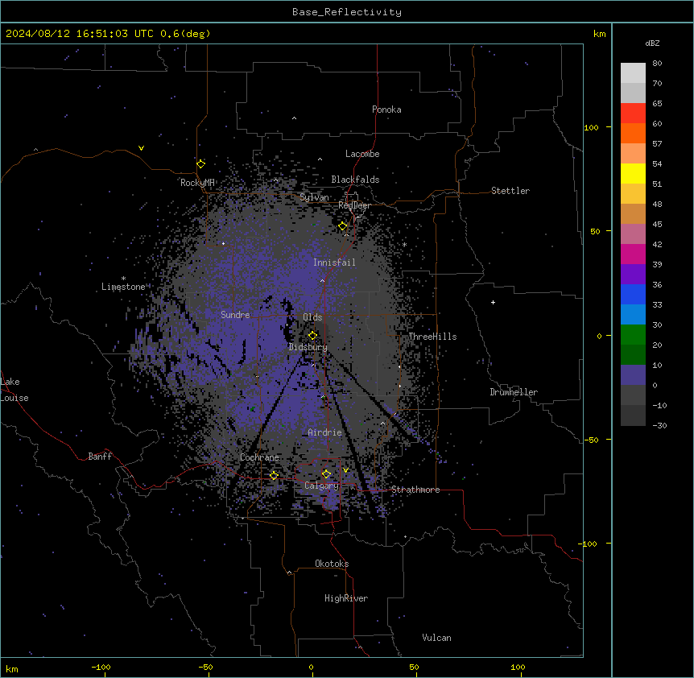Click the Limestone label
Viewport: 694px width, 678px height.
pos(123,287)
